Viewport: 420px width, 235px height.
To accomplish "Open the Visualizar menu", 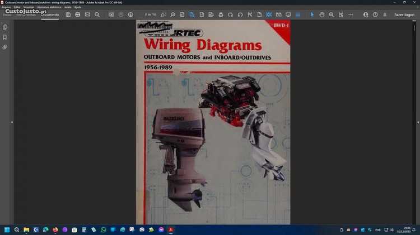I will tap(27, 7).
